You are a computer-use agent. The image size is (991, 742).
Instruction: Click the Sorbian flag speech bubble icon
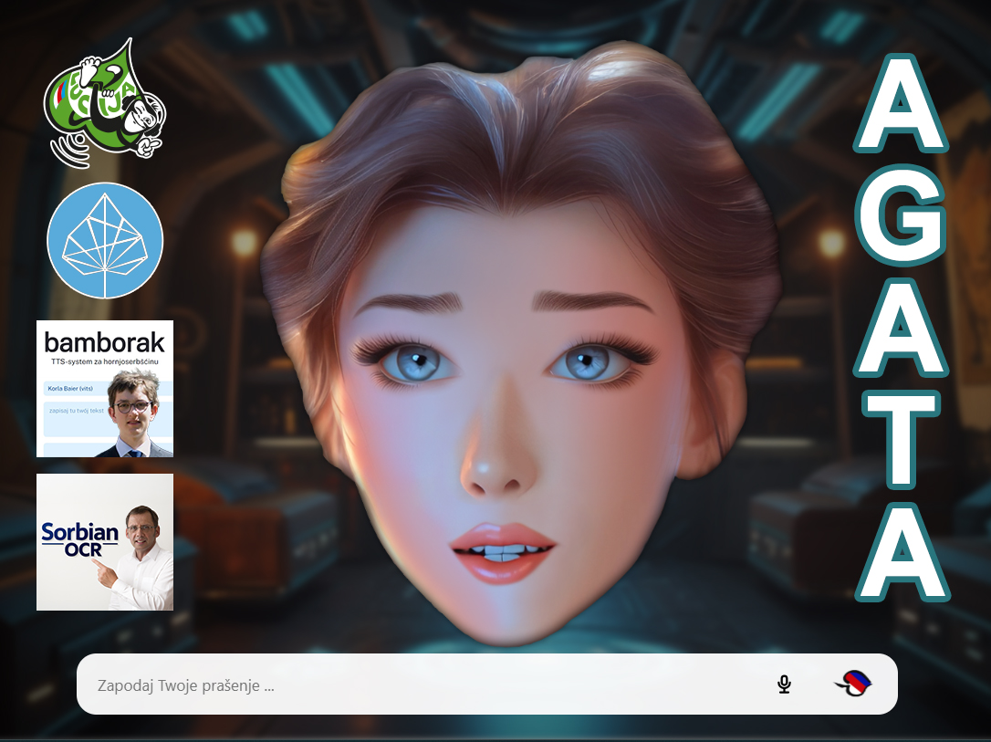853,684
